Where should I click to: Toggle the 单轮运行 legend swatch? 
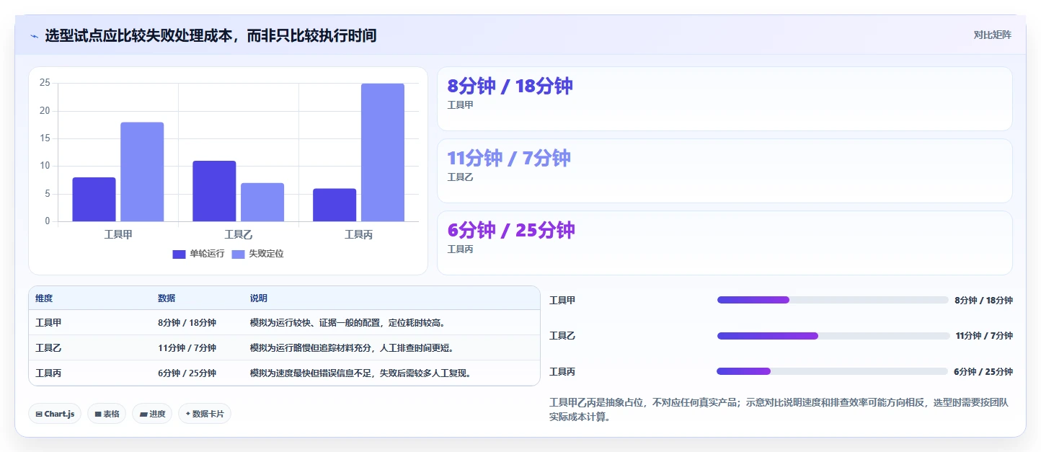pyautogui.click(x=179, y=254)
